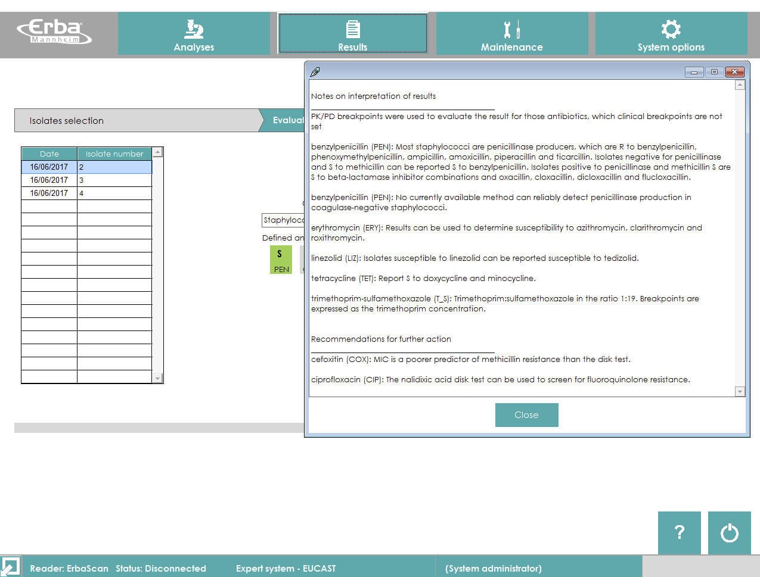Viewport: 760px width, 577px height.
Task: Click the isolates table scrollbar down arrow
Action: (157, 378)
